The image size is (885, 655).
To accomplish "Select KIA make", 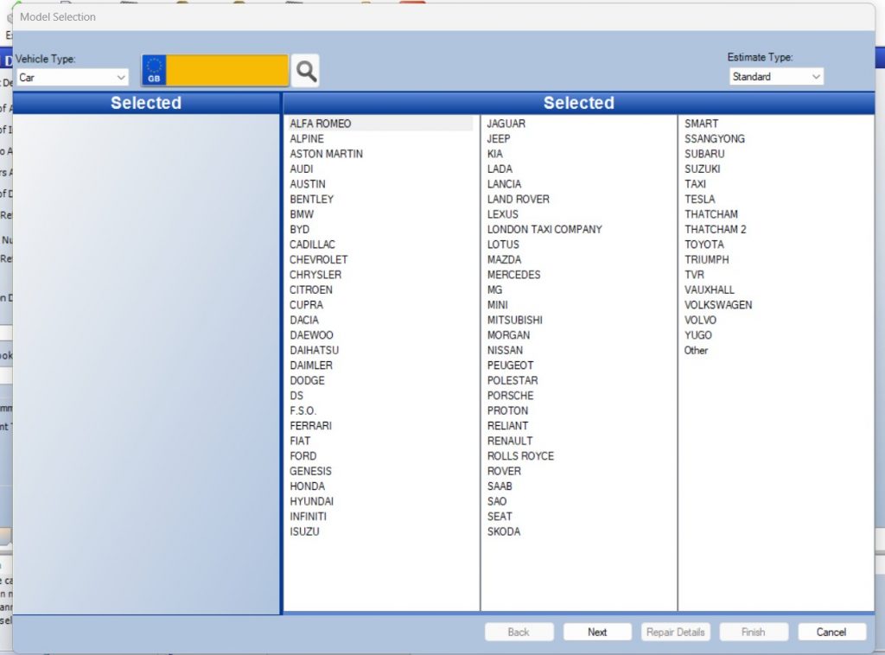I will 495,154.
